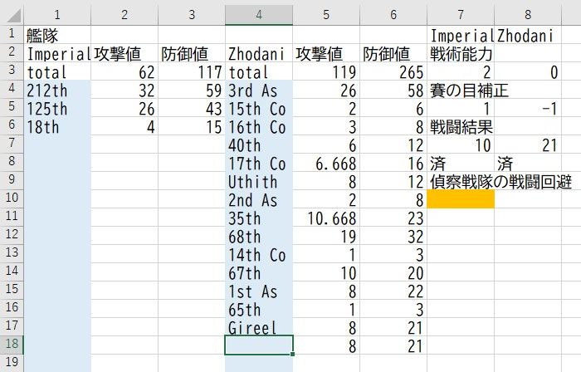Click the 212th fleet cell
The image size is (581, 372).
[57, 90]
